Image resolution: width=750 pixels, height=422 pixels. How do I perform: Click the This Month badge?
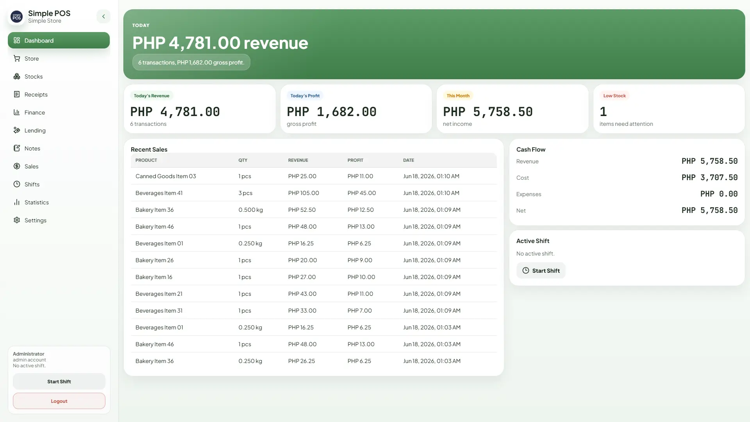pyautogui.click(x=458, y=96)
